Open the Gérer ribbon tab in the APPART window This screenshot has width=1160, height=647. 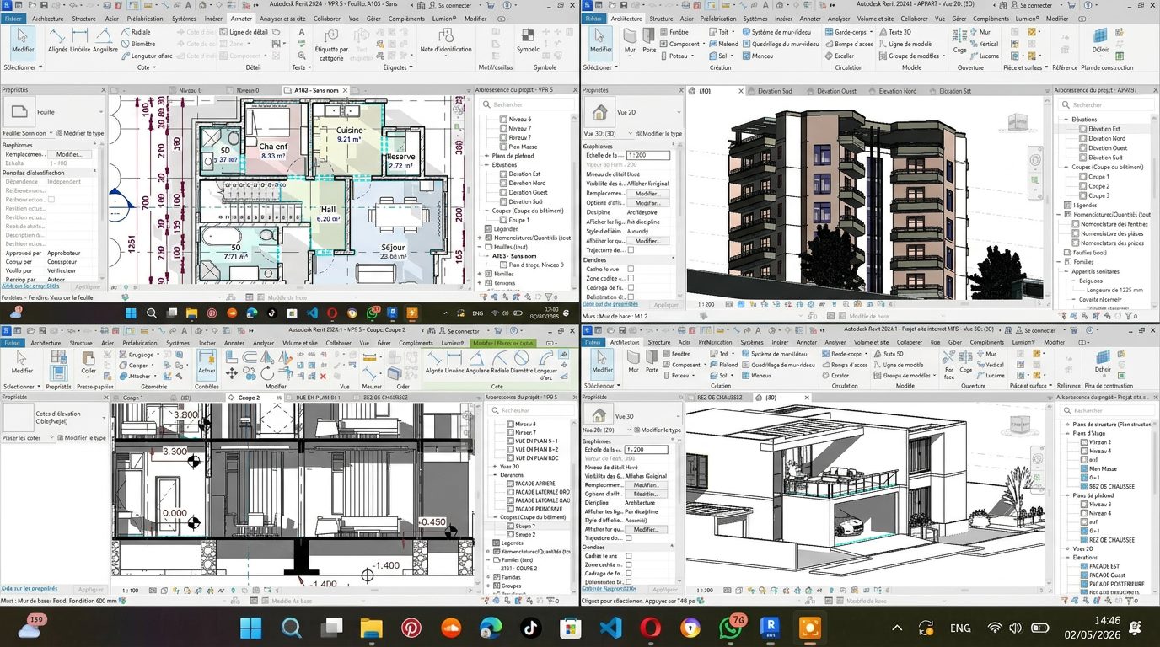(960, 18)
